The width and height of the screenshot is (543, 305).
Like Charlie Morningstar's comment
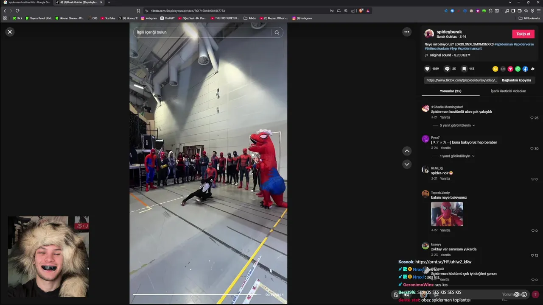pos(532,118)
